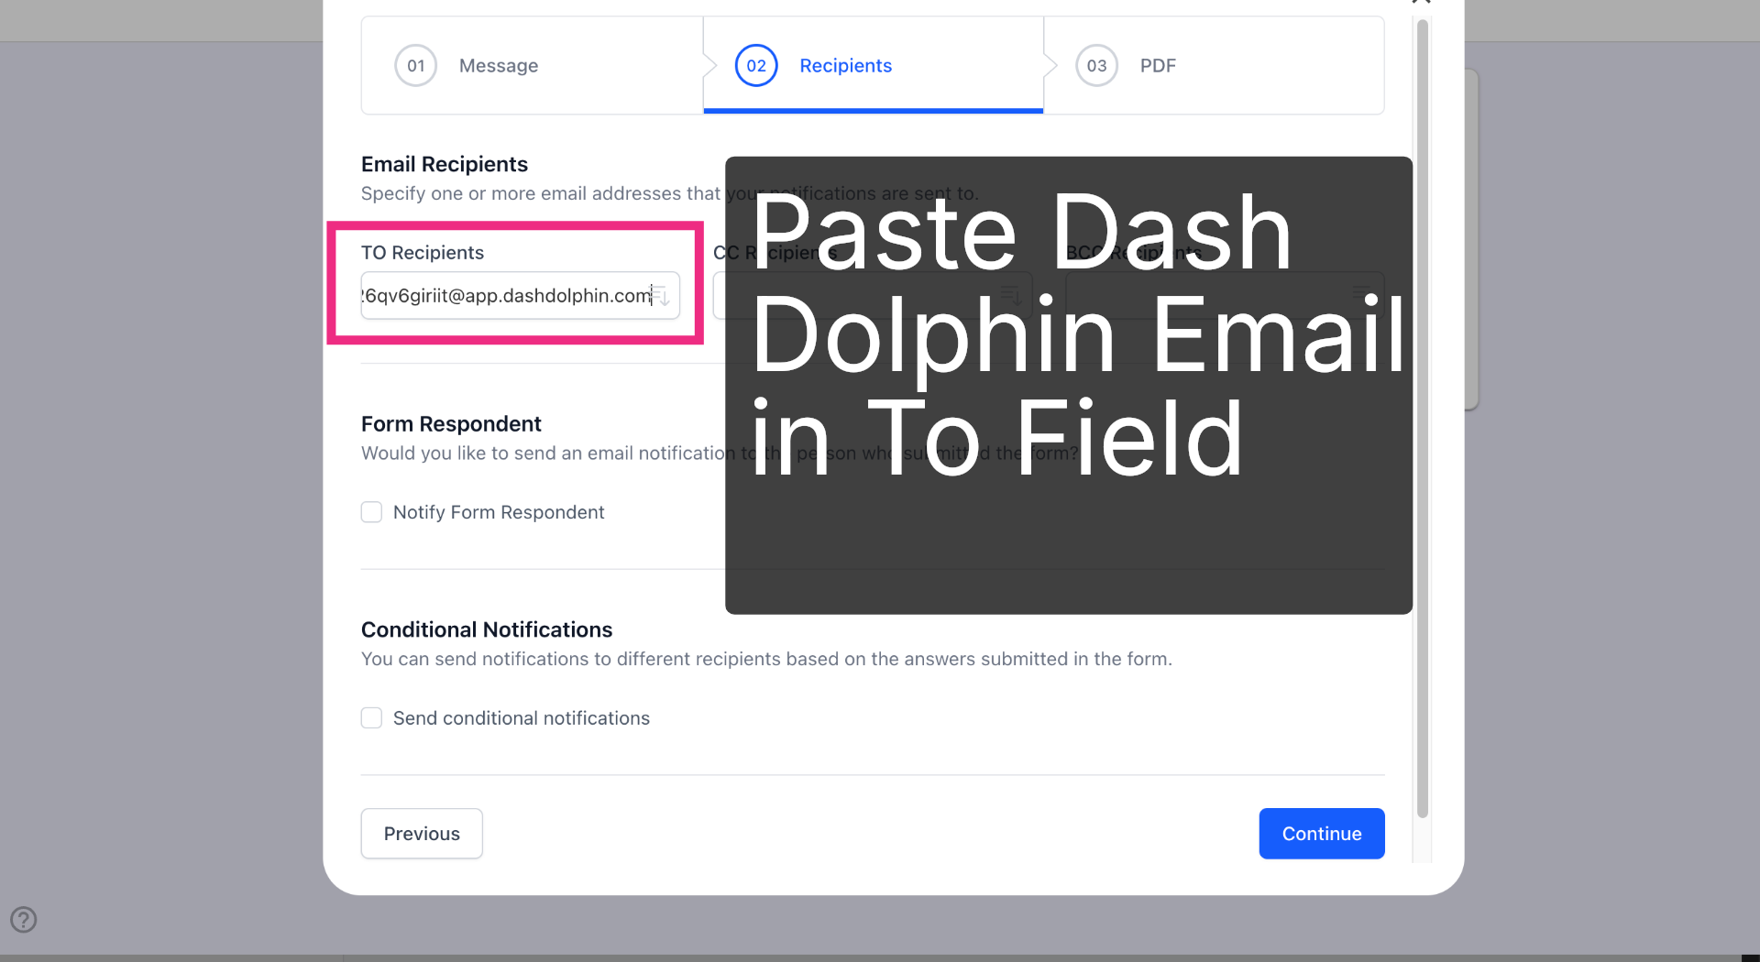
Task: Click the Email Recipients heading
Action: (x=445, y=164)
